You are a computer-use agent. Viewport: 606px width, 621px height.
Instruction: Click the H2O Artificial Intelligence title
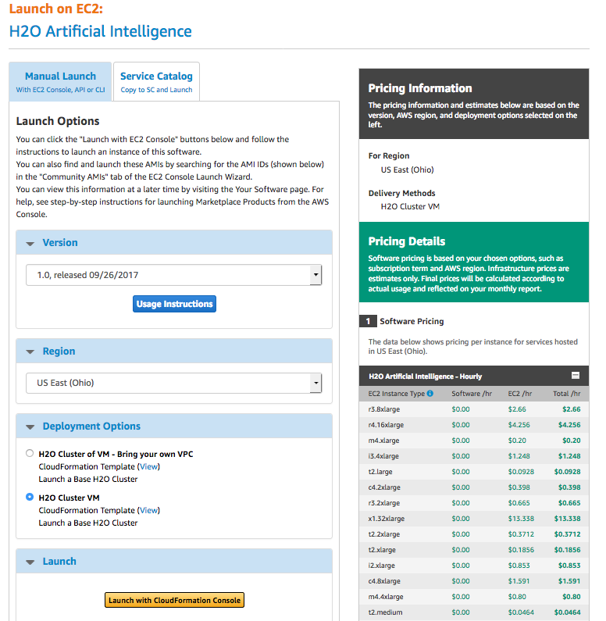click(x=101, y=31)
